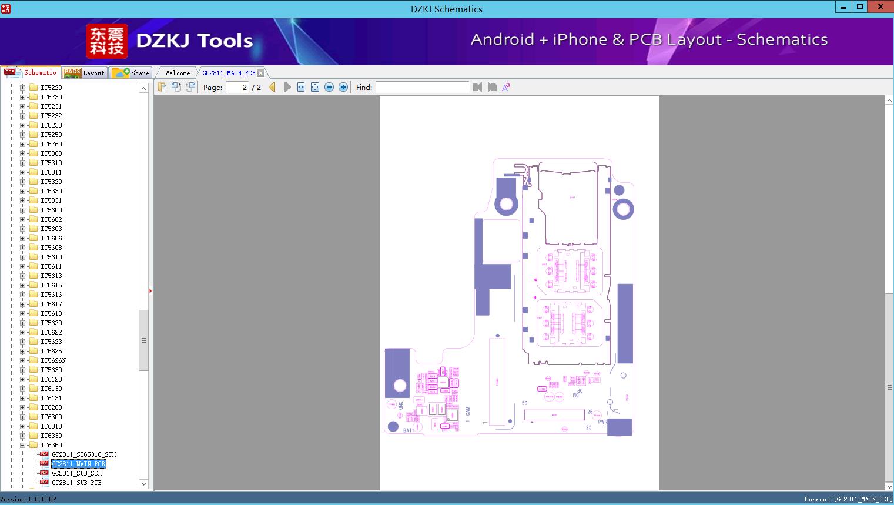Close the GC2811_MAIN_PCB tab
The image size is (894, 505).
261,73
